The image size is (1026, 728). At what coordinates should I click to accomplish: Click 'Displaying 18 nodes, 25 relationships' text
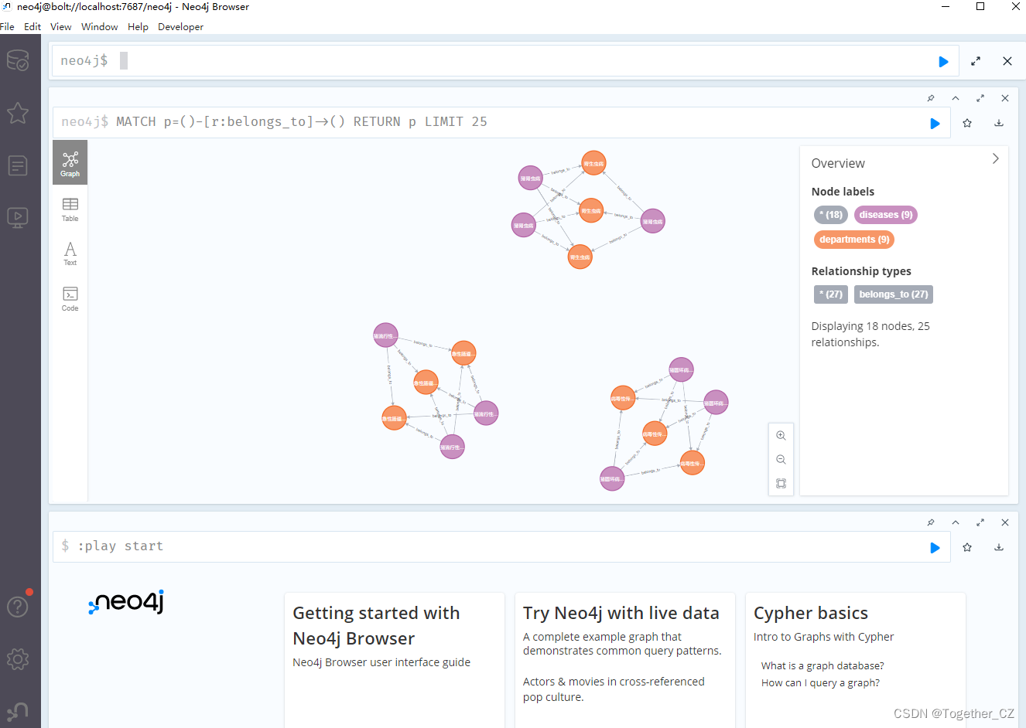(870, 334)
